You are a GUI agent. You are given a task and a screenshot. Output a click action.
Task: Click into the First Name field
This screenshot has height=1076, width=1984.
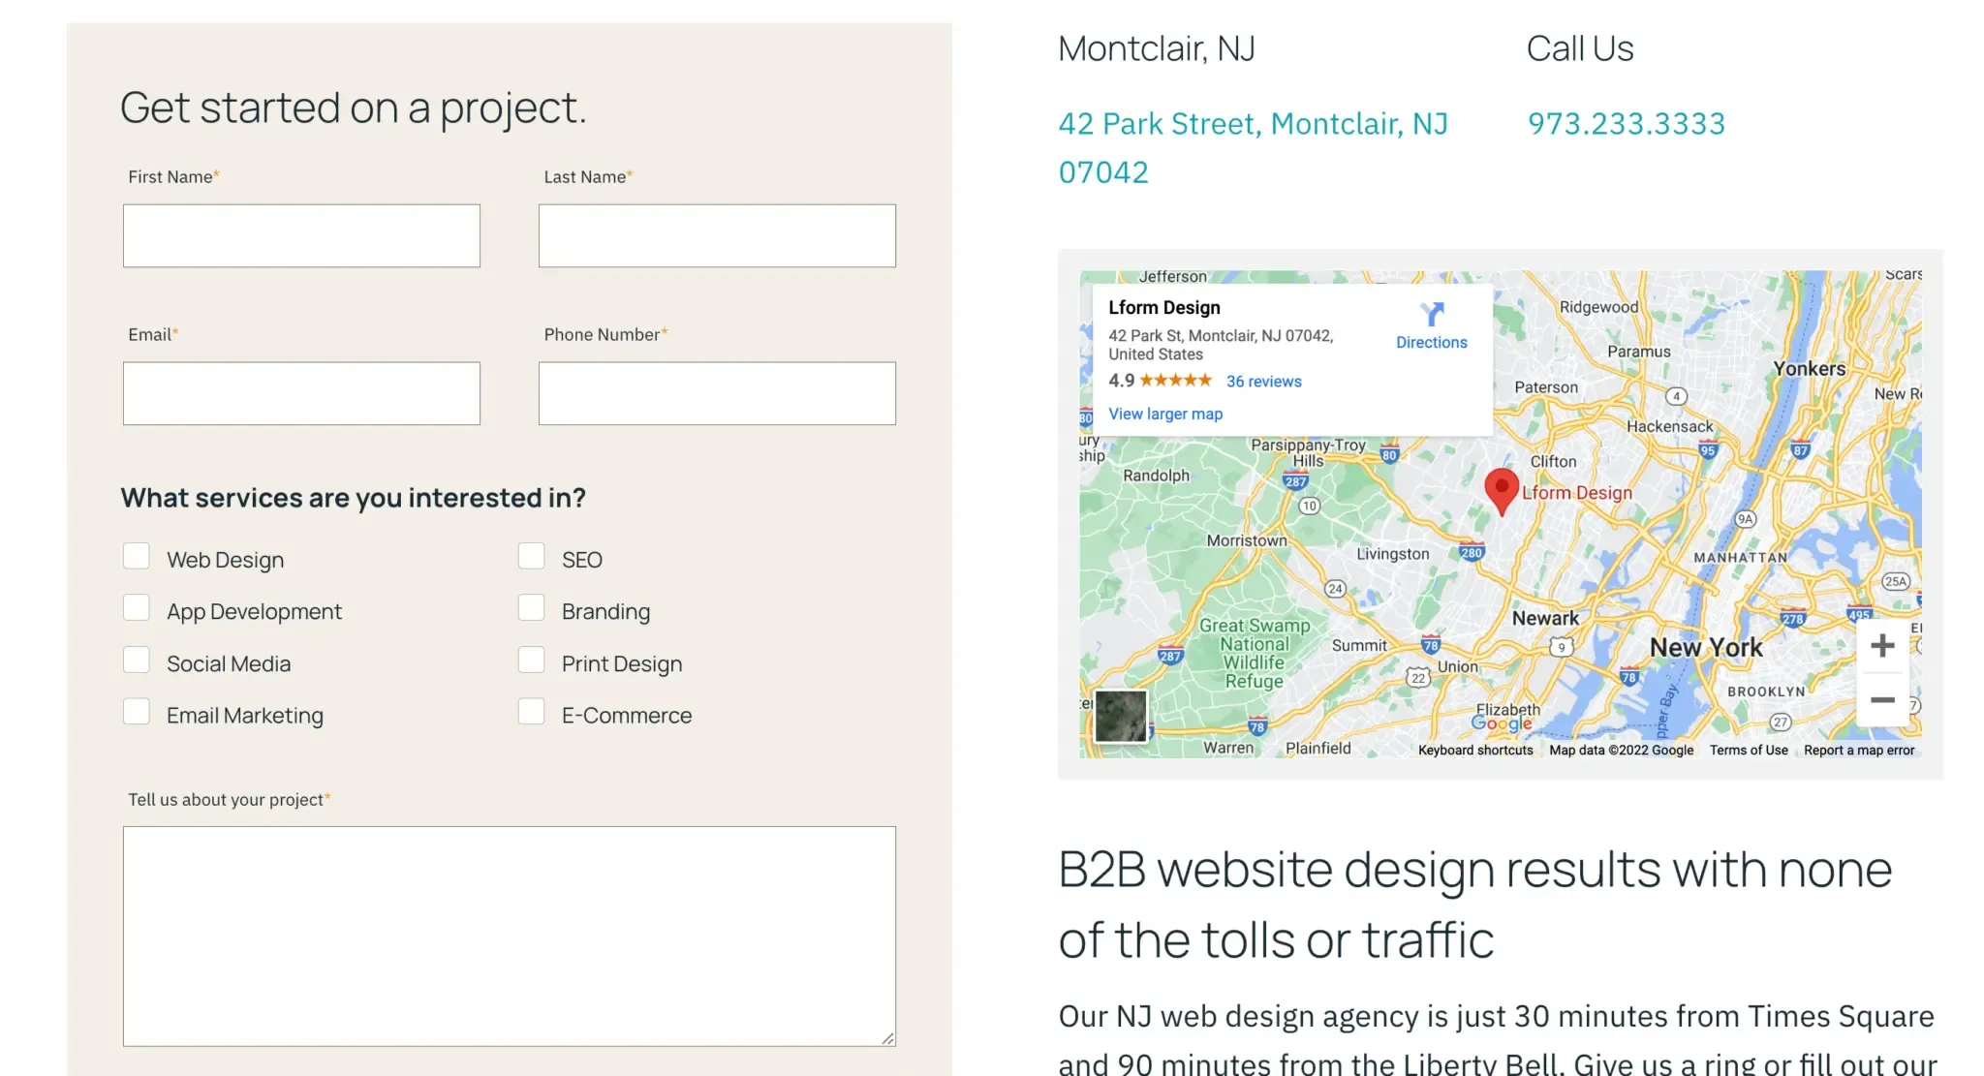click(301, 235)
